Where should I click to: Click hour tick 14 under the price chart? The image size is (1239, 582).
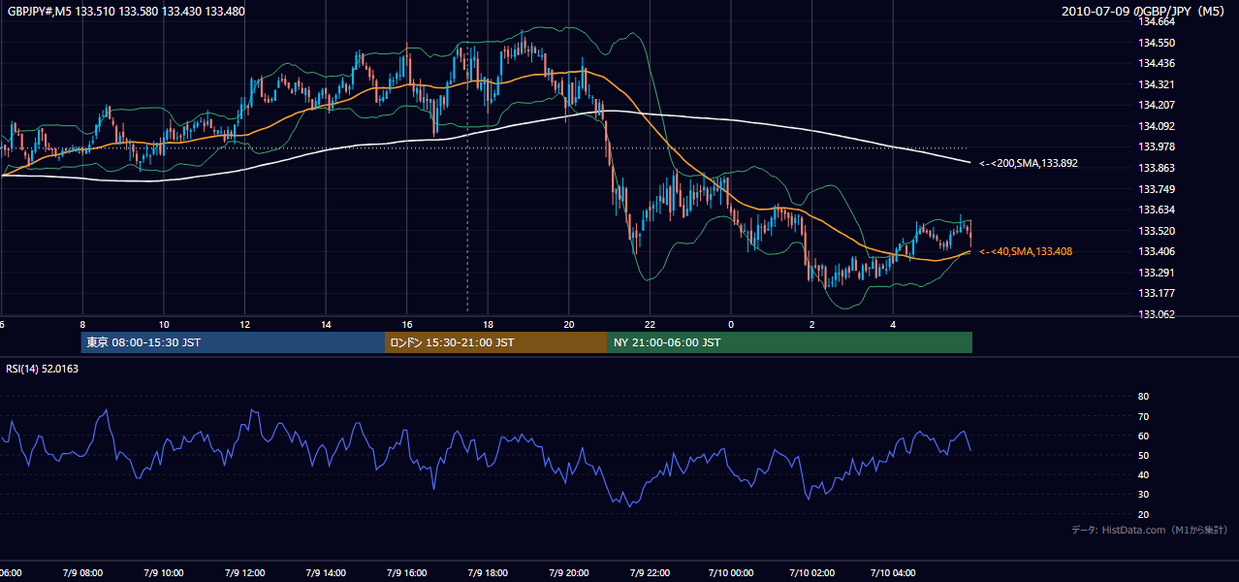pyautogui.click(x=326, y=324)
